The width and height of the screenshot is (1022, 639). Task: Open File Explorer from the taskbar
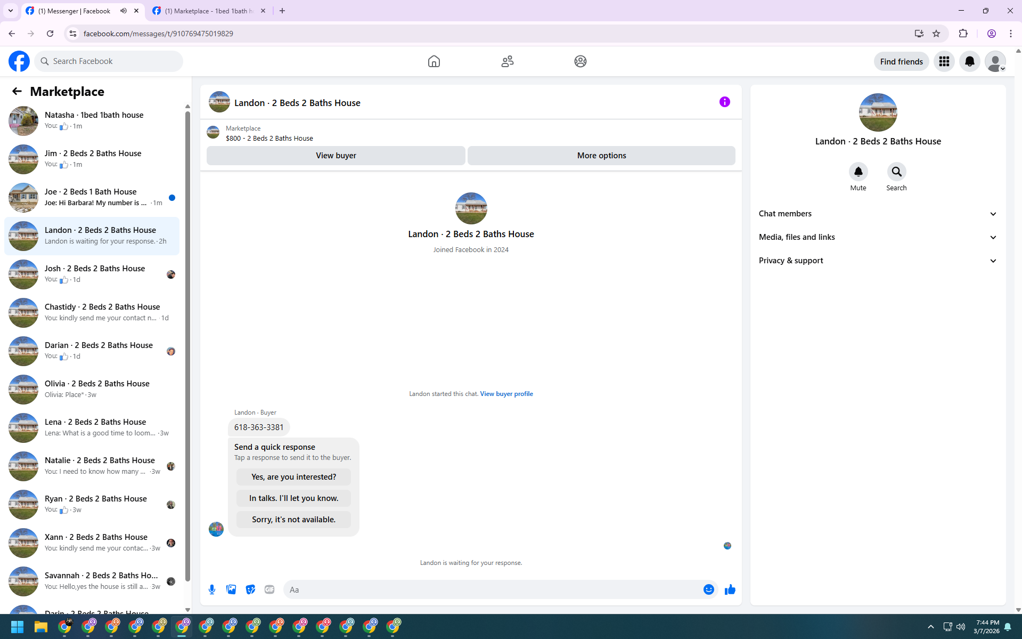pyautogui.click(x=41, y=627)
